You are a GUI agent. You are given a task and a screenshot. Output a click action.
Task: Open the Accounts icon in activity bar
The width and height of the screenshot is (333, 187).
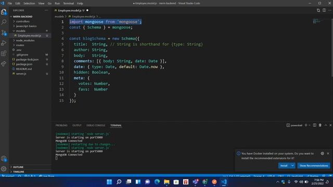tap(4, 158)
